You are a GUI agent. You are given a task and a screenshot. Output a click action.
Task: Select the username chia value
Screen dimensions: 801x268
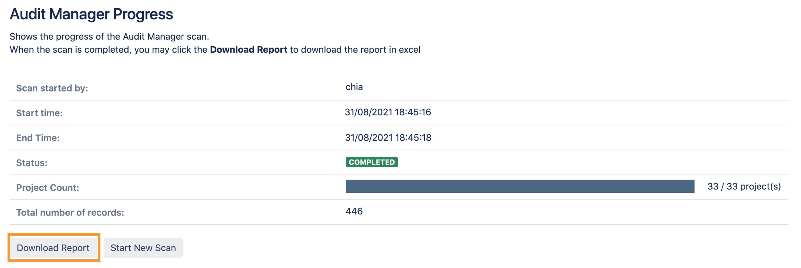(354, 87)
